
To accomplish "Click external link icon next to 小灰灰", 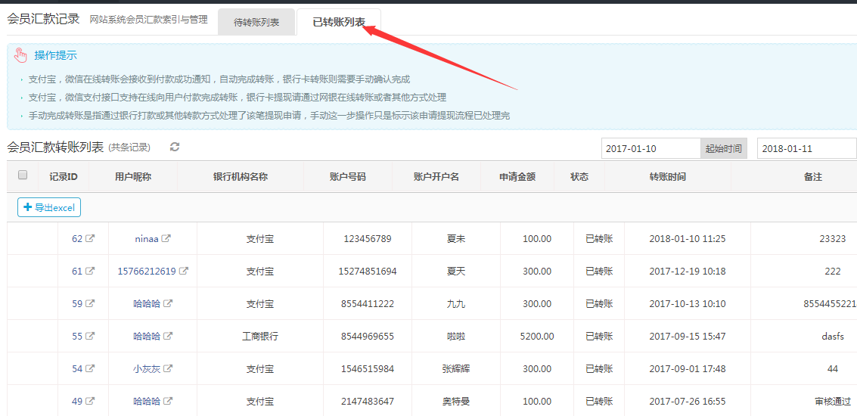I will [x=168, y=369].
